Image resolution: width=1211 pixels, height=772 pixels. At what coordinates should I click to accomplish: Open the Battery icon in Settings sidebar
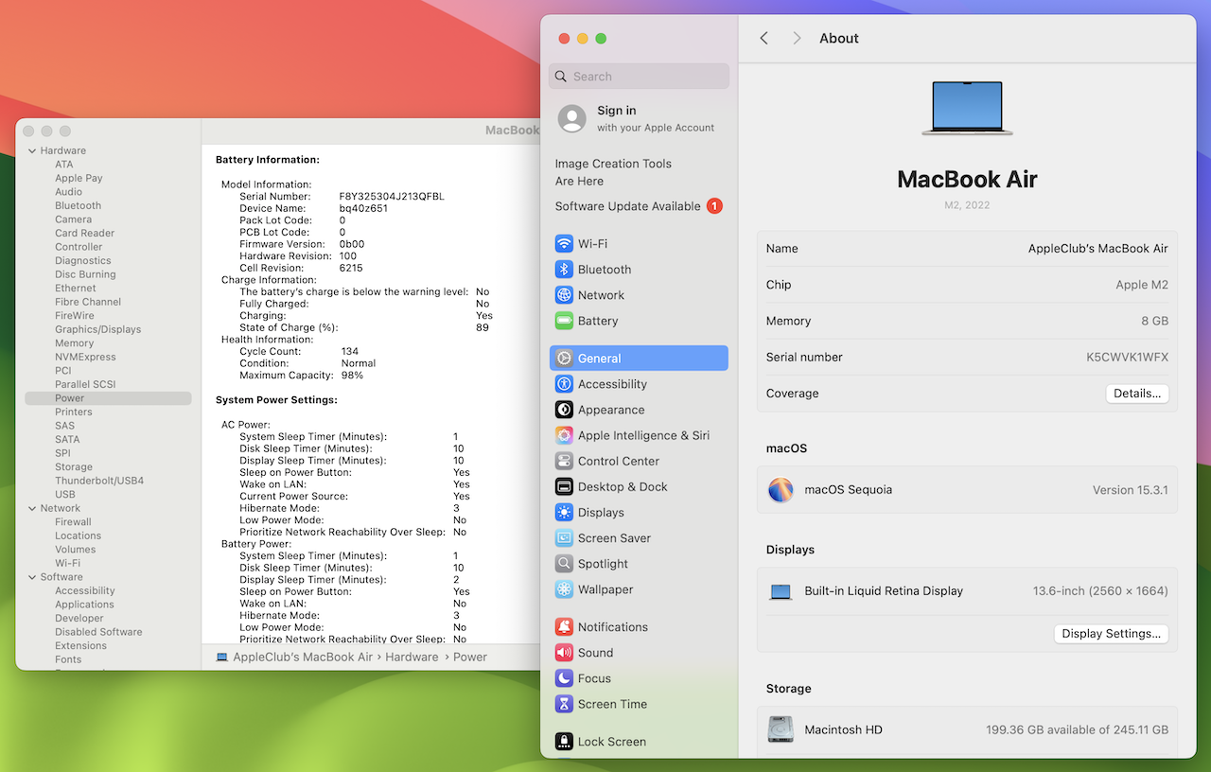point(564,321)
